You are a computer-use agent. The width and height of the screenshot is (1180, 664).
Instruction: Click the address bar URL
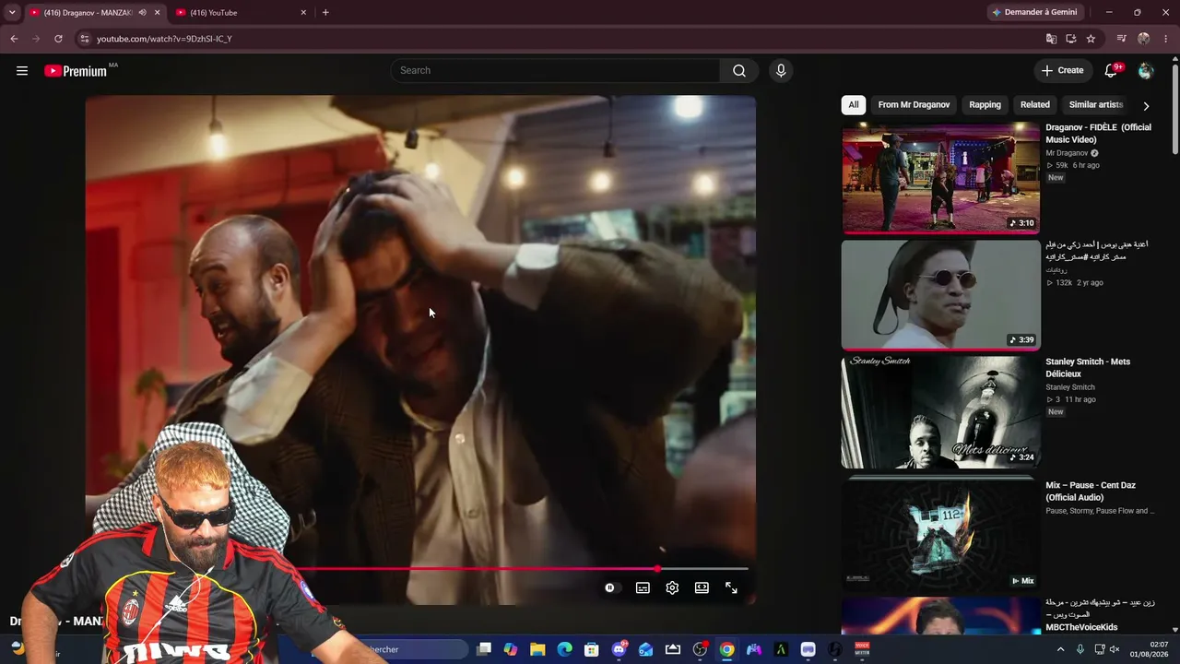pyautogui.click(x=164, y=39)
